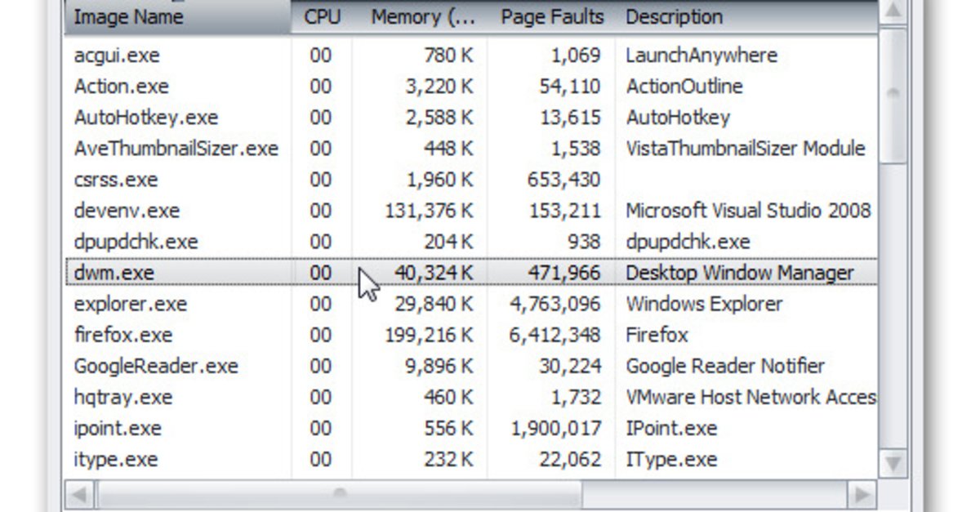Viewport: 980px width, 512px height.
Task: Select the AveThumbnailSizer.exe process row
Action: (x=176, y=149)
